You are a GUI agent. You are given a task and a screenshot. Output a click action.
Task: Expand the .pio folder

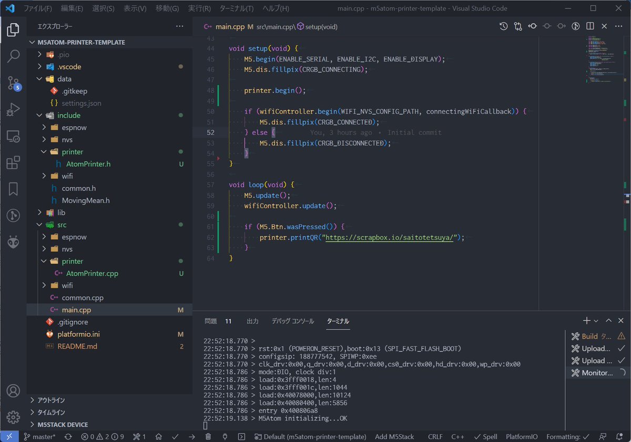point(109,55)
